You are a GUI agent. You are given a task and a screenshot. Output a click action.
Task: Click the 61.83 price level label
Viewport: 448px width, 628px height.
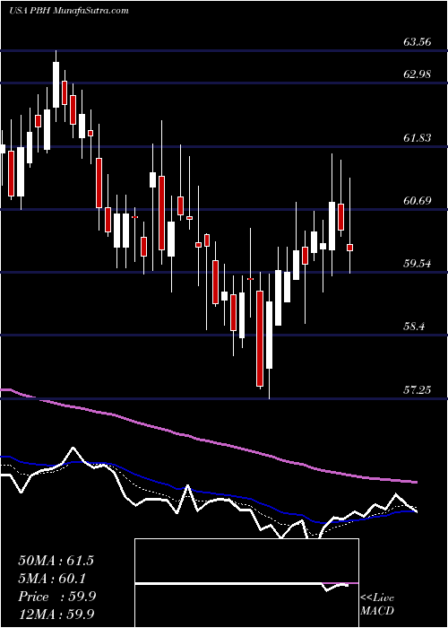pos(418,138)
